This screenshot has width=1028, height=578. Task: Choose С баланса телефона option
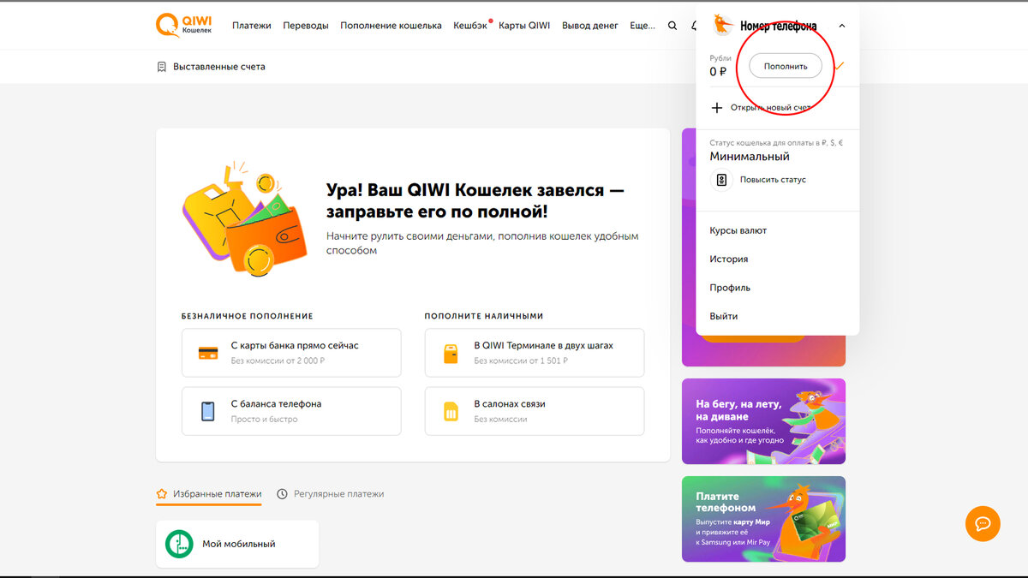(x=291, y=411)
